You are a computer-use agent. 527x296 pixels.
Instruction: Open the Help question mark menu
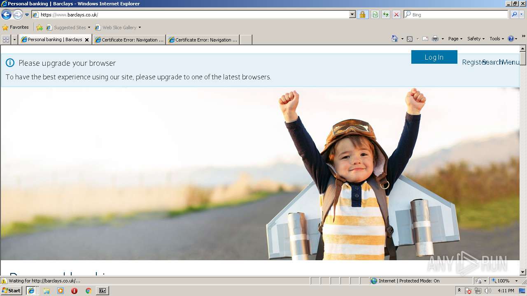point(512,39)
